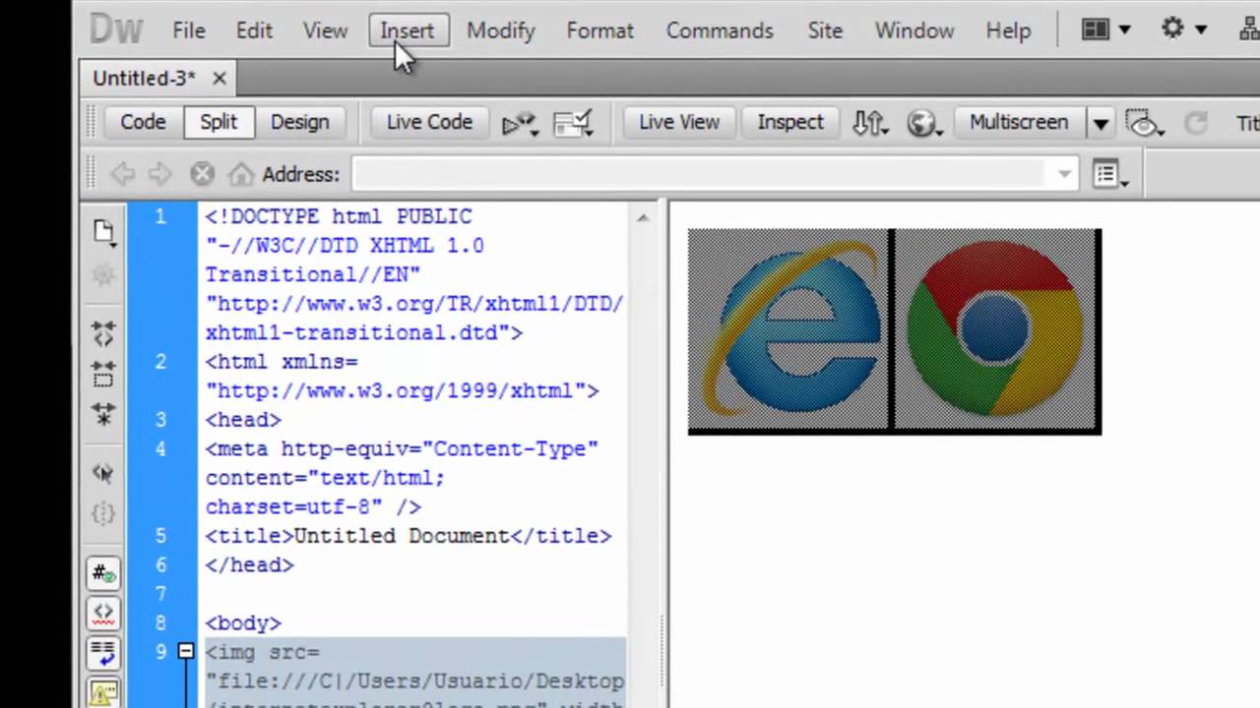The image size is (1260, 708).
Task: Click the Multiscreen button
Action: click(1019, 122)
